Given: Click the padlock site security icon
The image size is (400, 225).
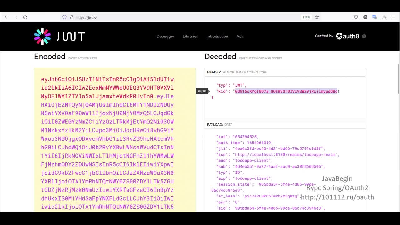Looking at the screenshot, I should (72, 17).
